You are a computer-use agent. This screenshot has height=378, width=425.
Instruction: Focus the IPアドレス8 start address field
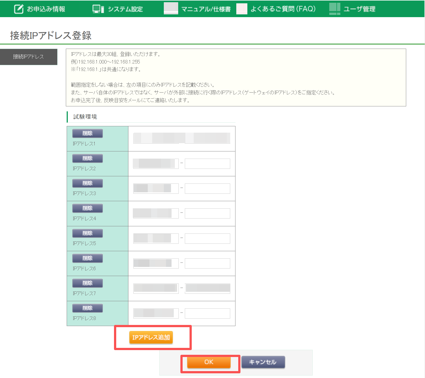[x=156, y=313]
